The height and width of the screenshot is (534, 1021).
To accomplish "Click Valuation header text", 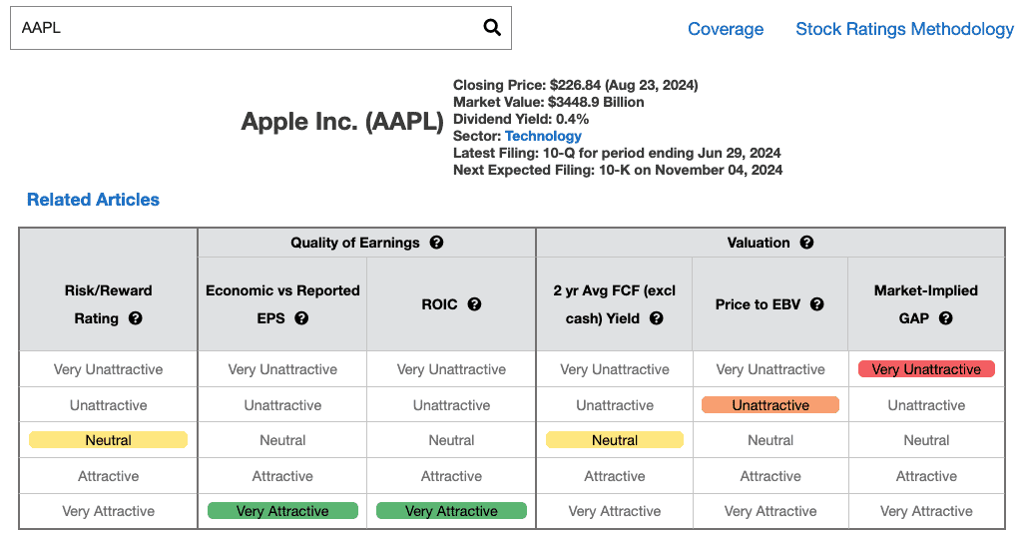I will [x=759, y=243].
